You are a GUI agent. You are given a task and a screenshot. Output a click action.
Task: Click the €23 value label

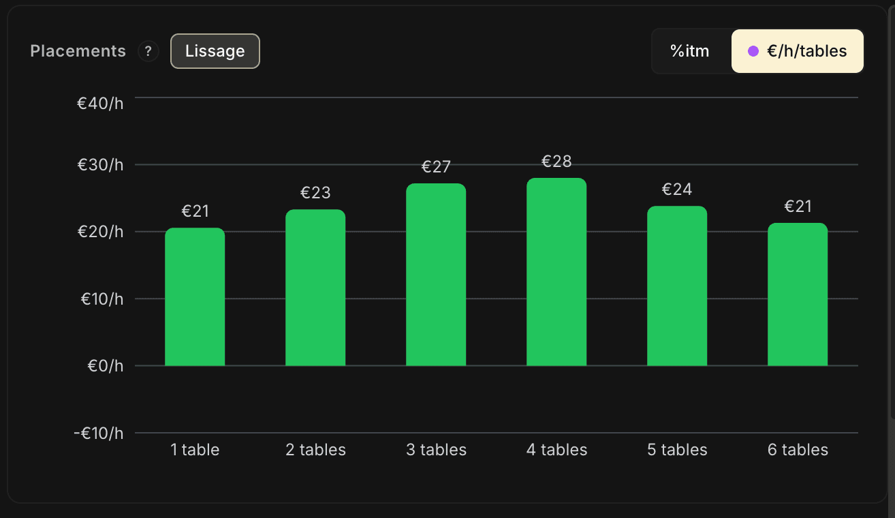[315, 193]
